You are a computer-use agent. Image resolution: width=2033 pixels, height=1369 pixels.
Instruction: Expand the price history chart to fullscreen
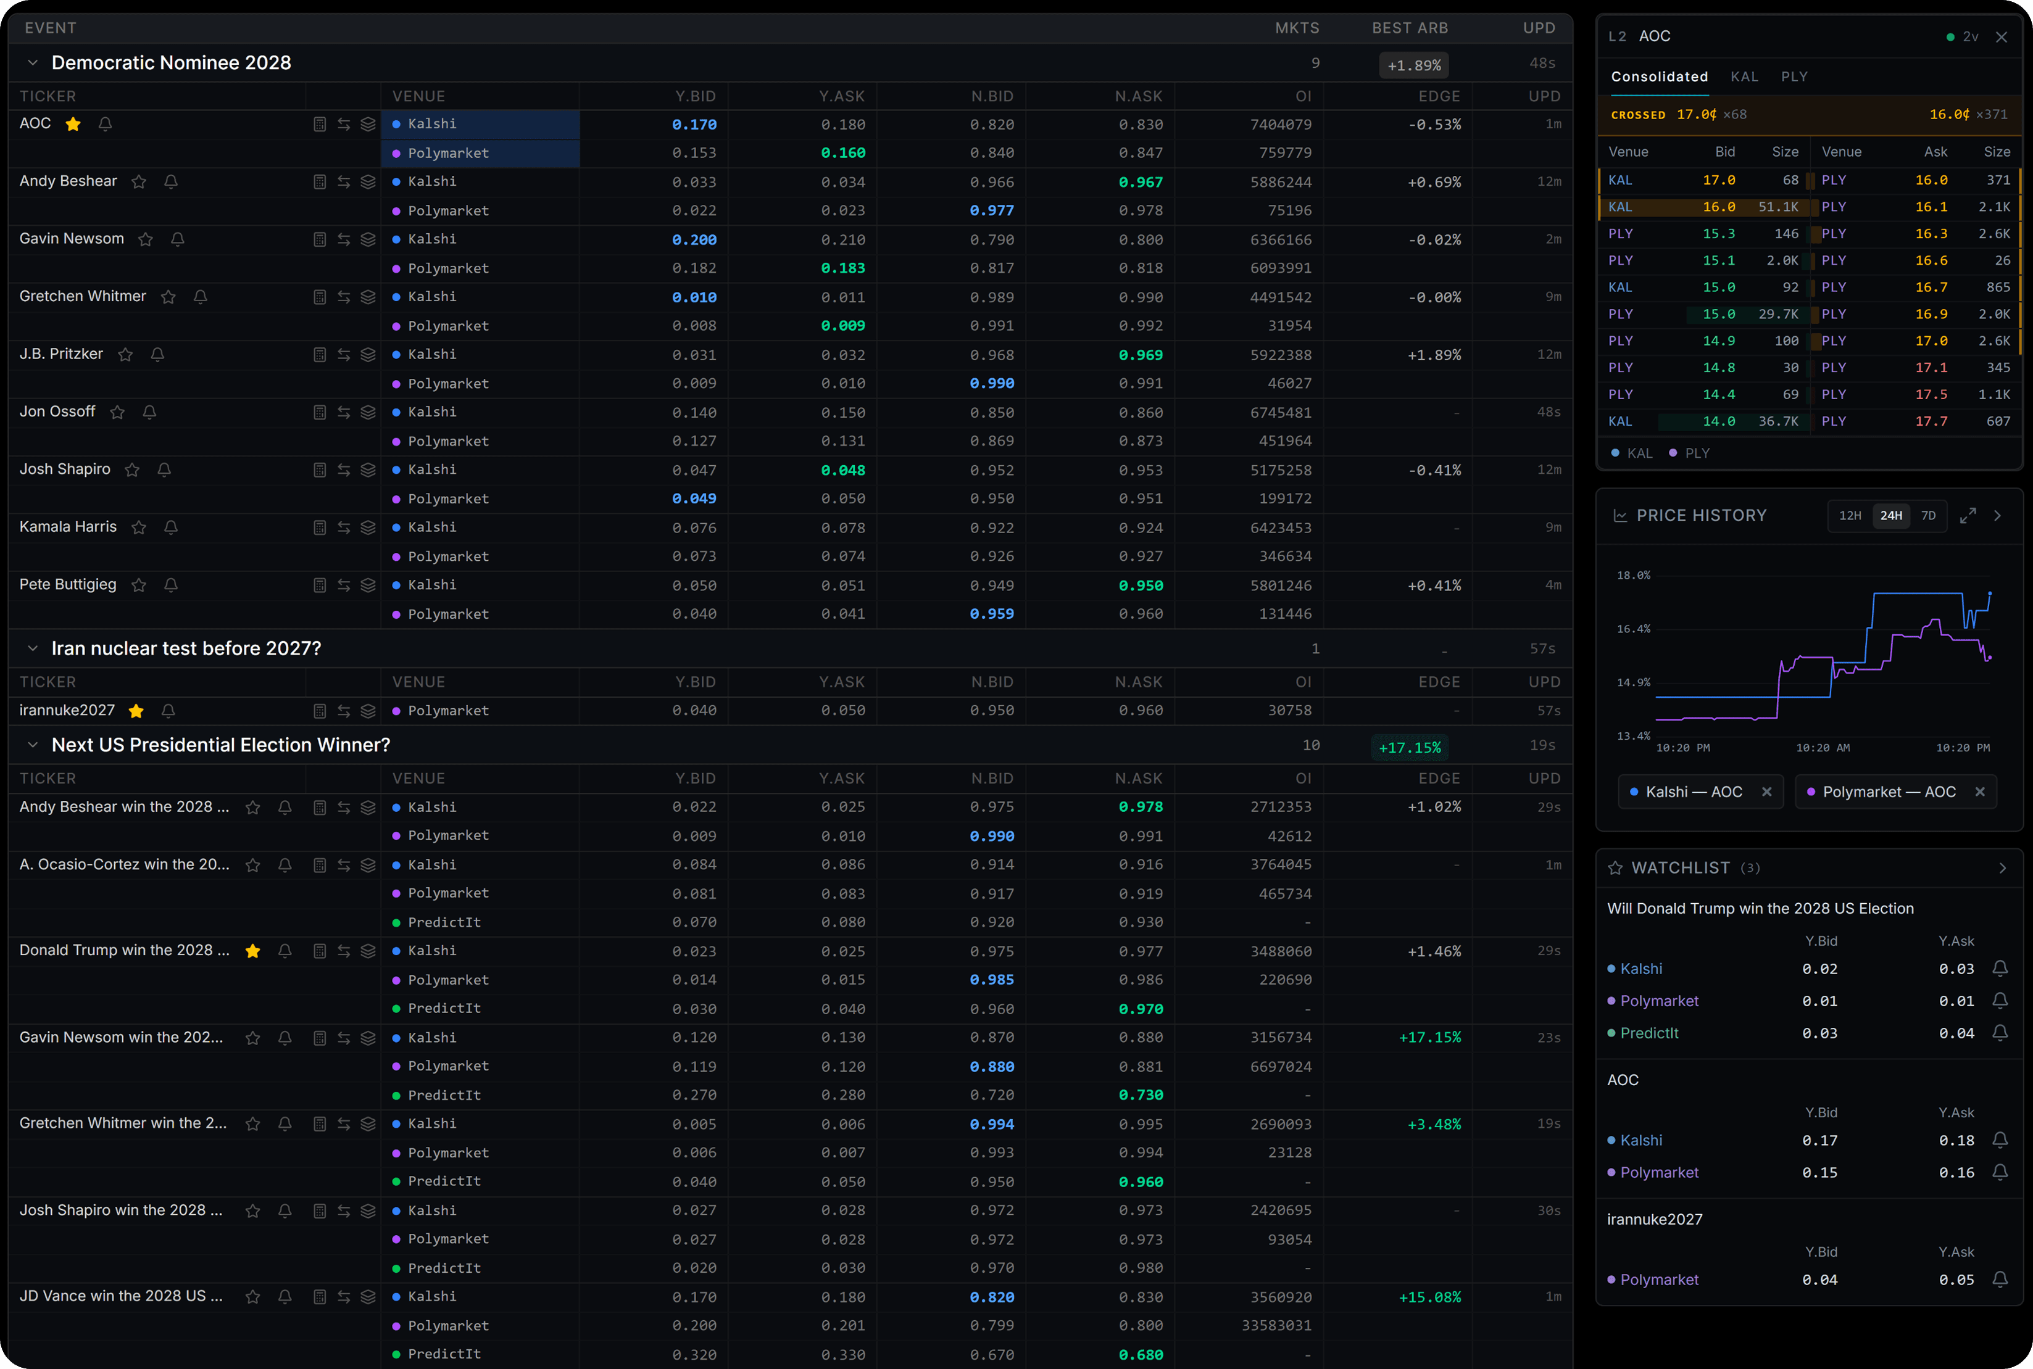click(1968, 516)
